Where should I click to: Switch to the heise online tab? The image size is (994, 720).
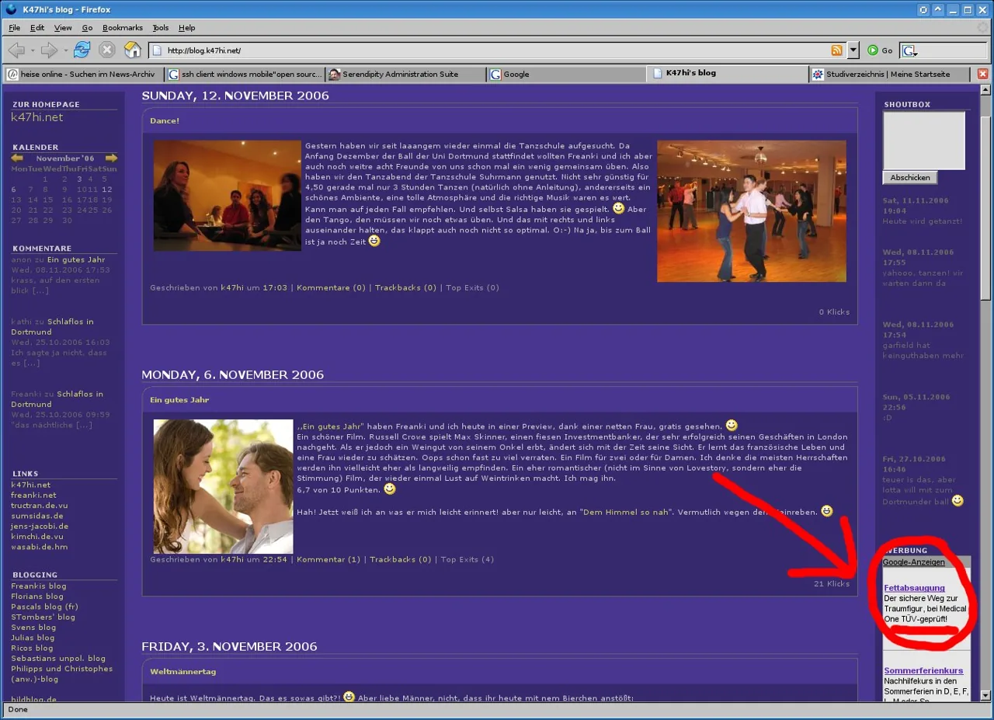pyautogui.click(x=82, y=75)
